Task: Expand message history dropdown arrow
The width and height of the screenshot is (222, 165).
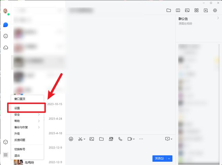Action: click(x=172, y=139)
